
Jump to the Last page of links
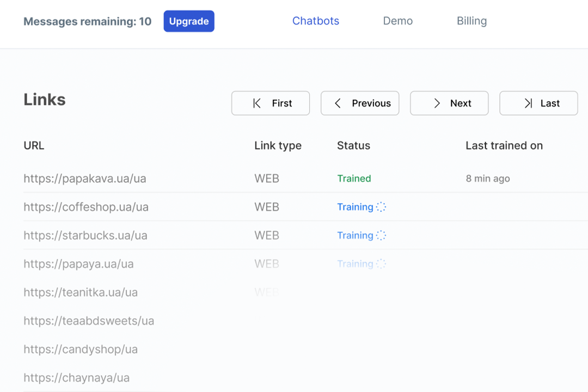point(538,103)
